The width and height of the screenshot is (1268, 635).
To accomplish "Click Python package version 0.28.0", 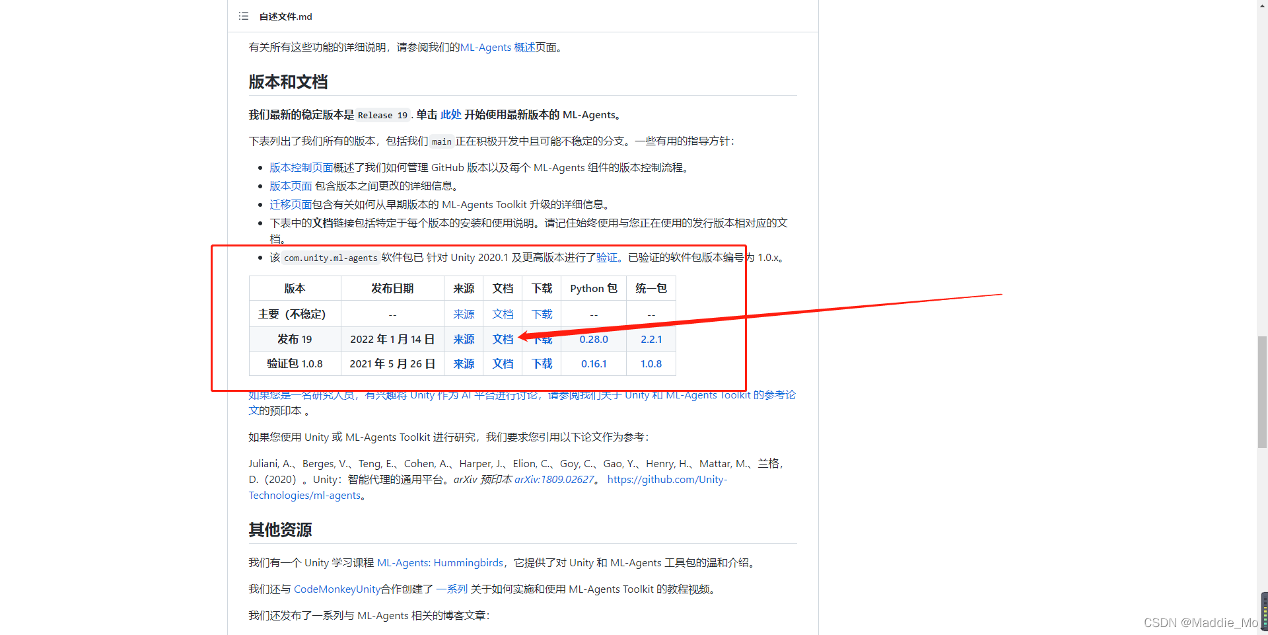I will click(x=594, y=340).
